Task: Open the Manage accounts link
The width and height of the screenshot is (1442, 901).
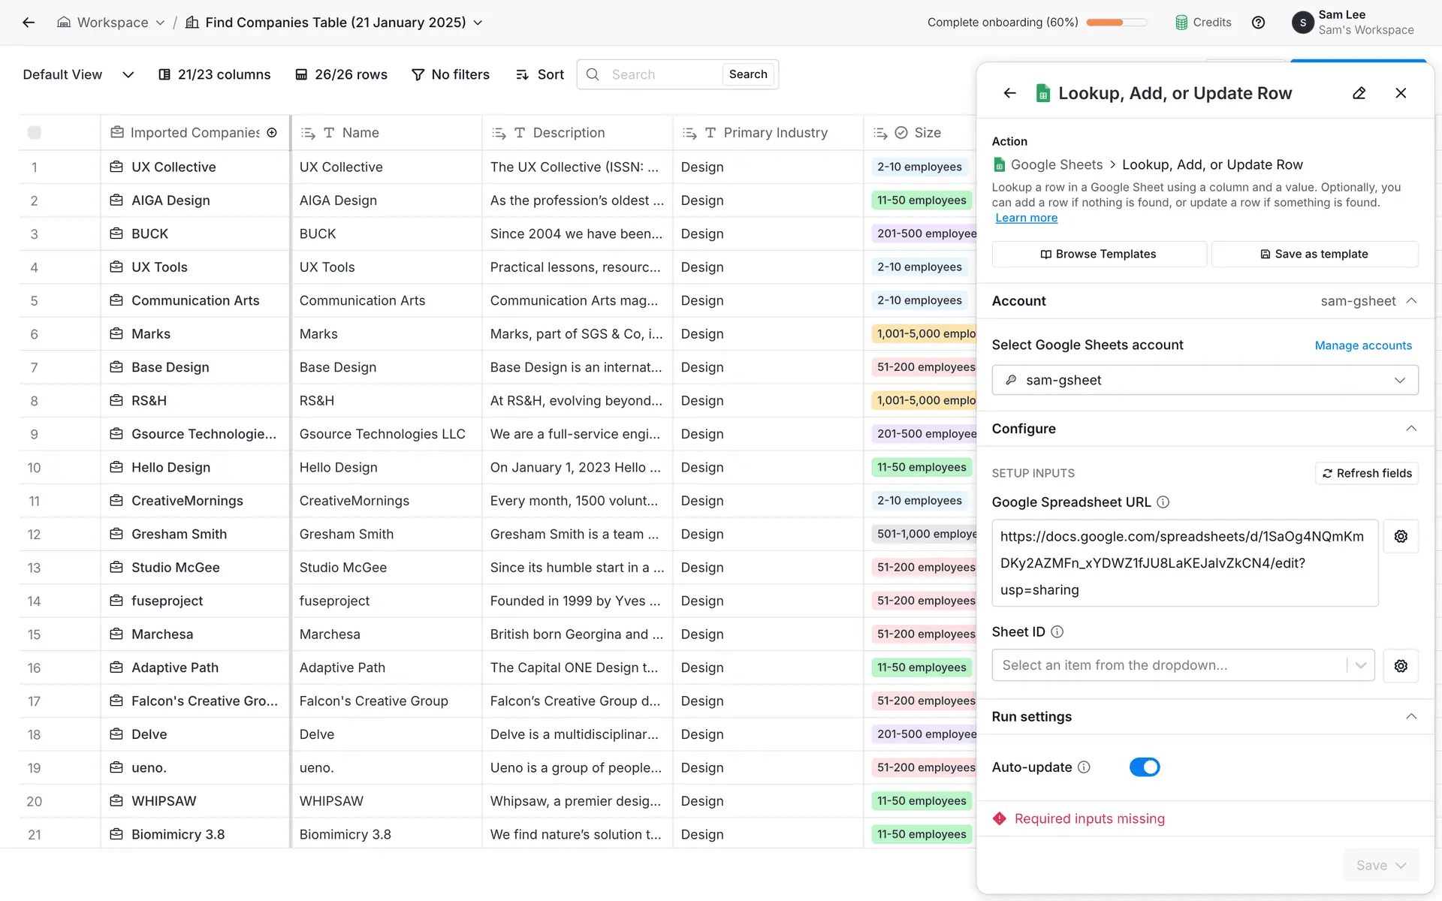Action: point(1362,345)
